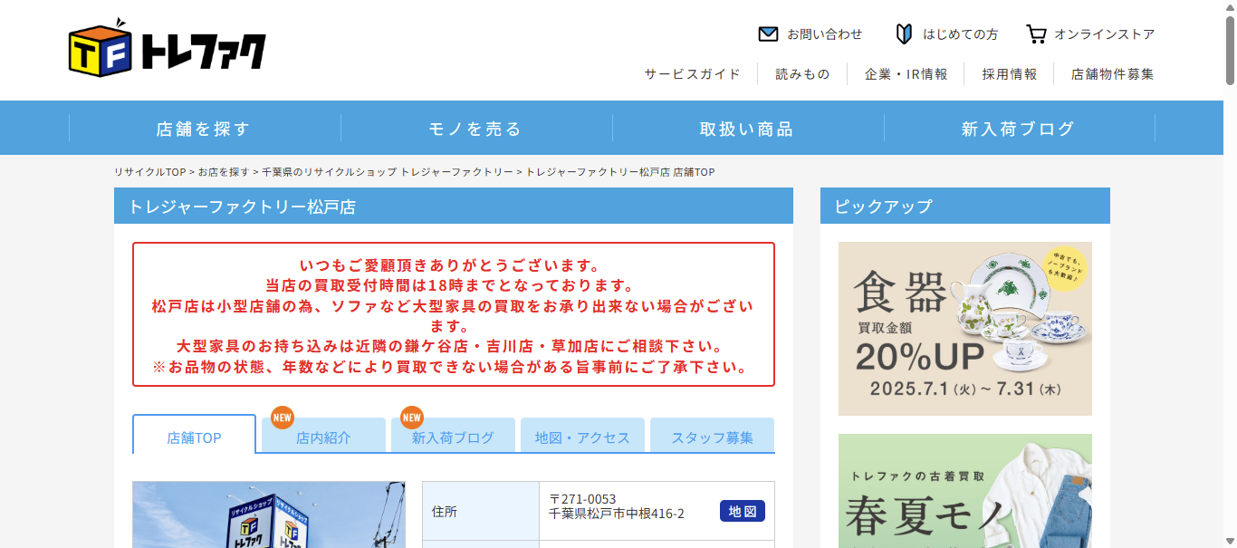Screen dimensions: 1237x548
Task: Select 取扱い商品 in main navigation
Action: tap(747, 129)
